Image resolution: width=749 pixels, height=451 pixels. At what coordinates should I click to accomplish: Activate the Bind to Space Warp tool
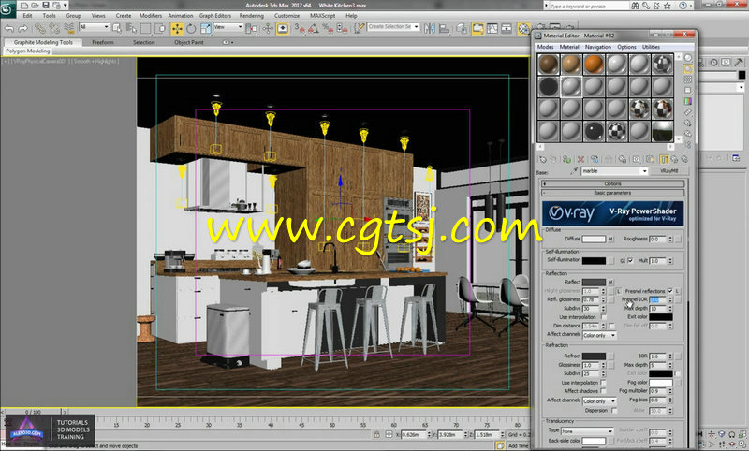[x=68, y=29]
